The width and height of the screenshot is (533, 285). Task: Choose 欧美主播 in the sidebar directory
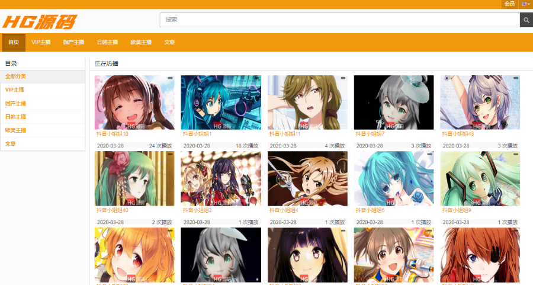click(x=43, y=130)
